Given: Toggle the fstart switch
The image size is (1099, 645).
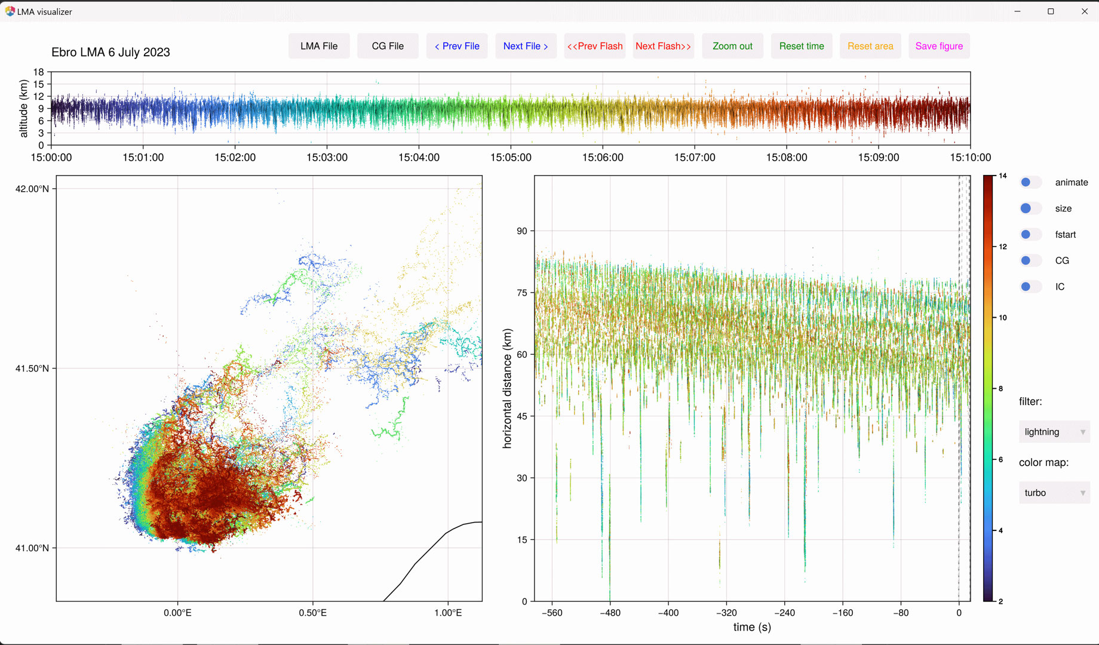Looking at the screenshot, I should pyautogui.click(x=1031, y=234).
